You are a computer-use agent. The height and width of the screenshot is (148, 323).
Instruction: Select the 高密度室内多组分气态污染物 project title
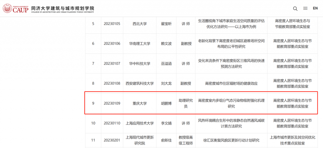coord(231,103)
